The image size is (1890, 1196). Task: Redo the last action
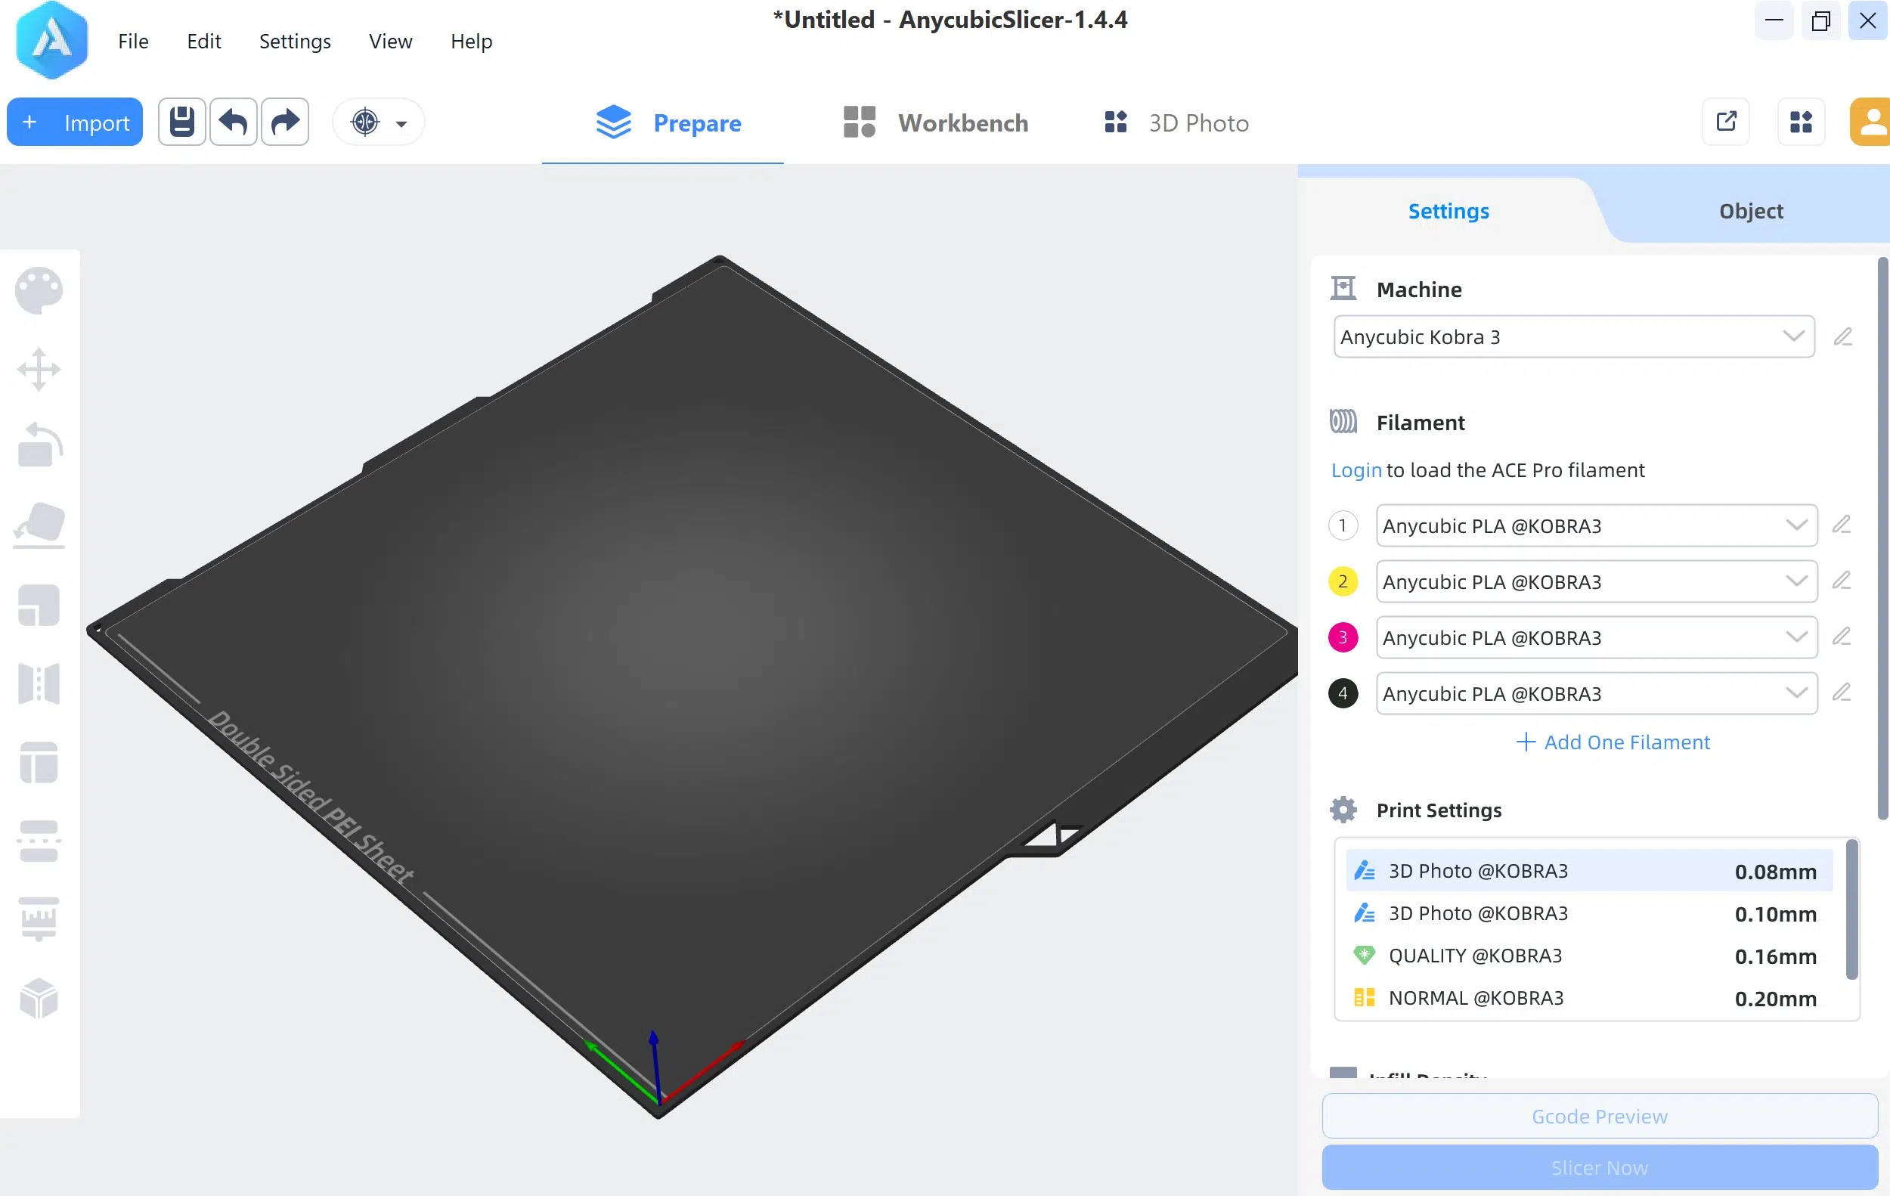[x=285, y=122]
